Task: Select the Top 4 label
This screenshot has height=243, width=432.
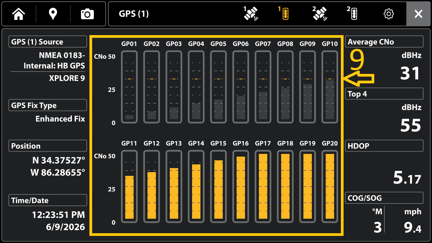Action: (384, 94)
